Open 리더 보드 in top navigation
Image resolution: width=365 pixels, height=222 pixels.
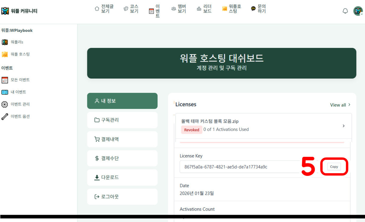[x=204, y=9]
